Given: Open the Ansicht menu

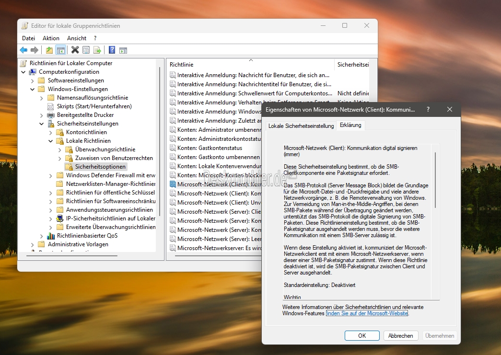Looking at the screenshot, I should [x=77, y=38].
